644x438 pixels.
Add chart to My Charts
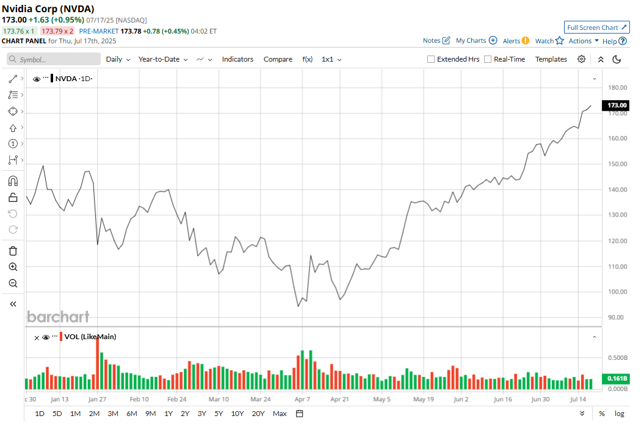coord(493,40)
